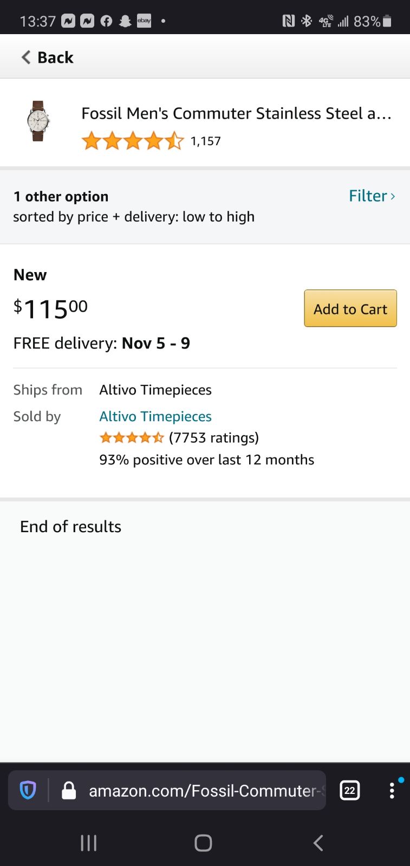Tap the Android back navigation arrow
This screenshot has width=410, height=866.
[318, 843]
